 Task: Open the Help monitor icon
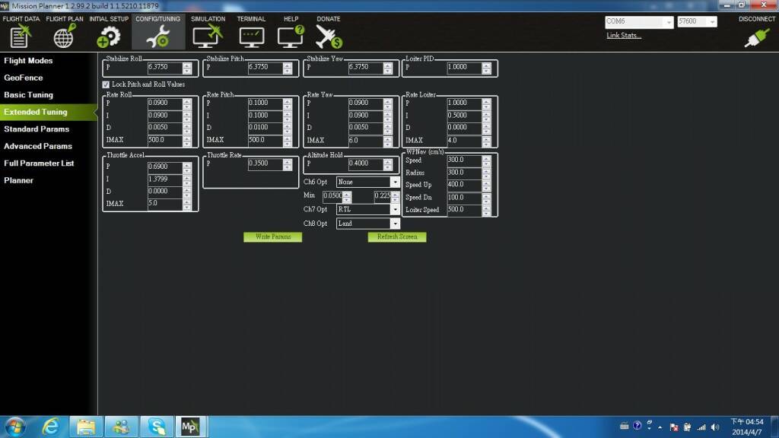pos(291,36)
